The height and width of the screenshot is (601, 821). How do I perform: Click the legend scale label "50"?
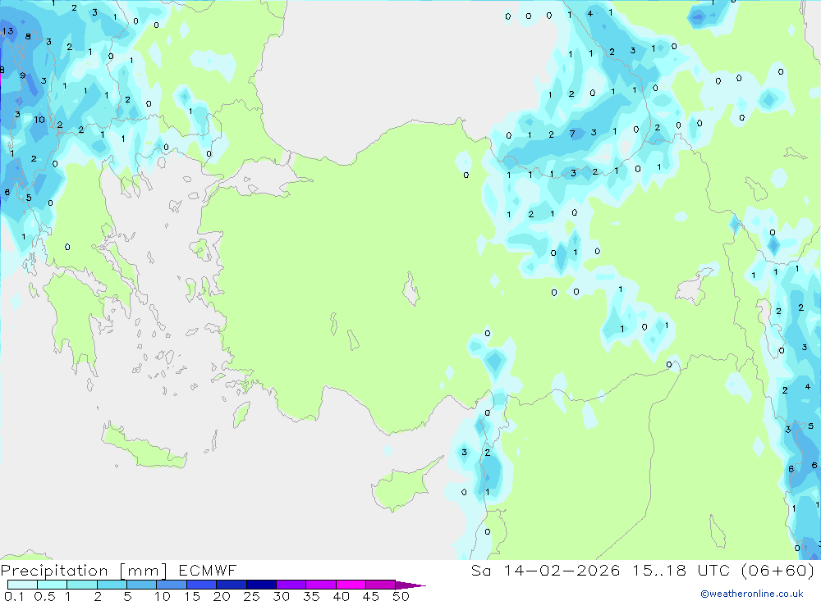coord(401,596)
